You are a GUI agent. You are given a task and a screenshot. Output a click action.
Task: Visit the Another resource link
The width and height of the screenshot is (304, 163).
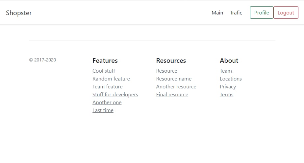pyautogui.click(x=176, y=87)
